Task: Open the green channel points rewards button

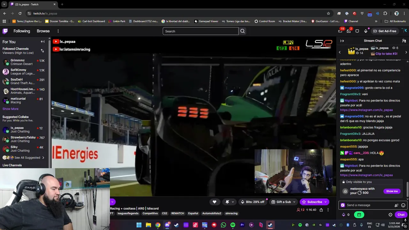Action: click(x=359, y=215)
